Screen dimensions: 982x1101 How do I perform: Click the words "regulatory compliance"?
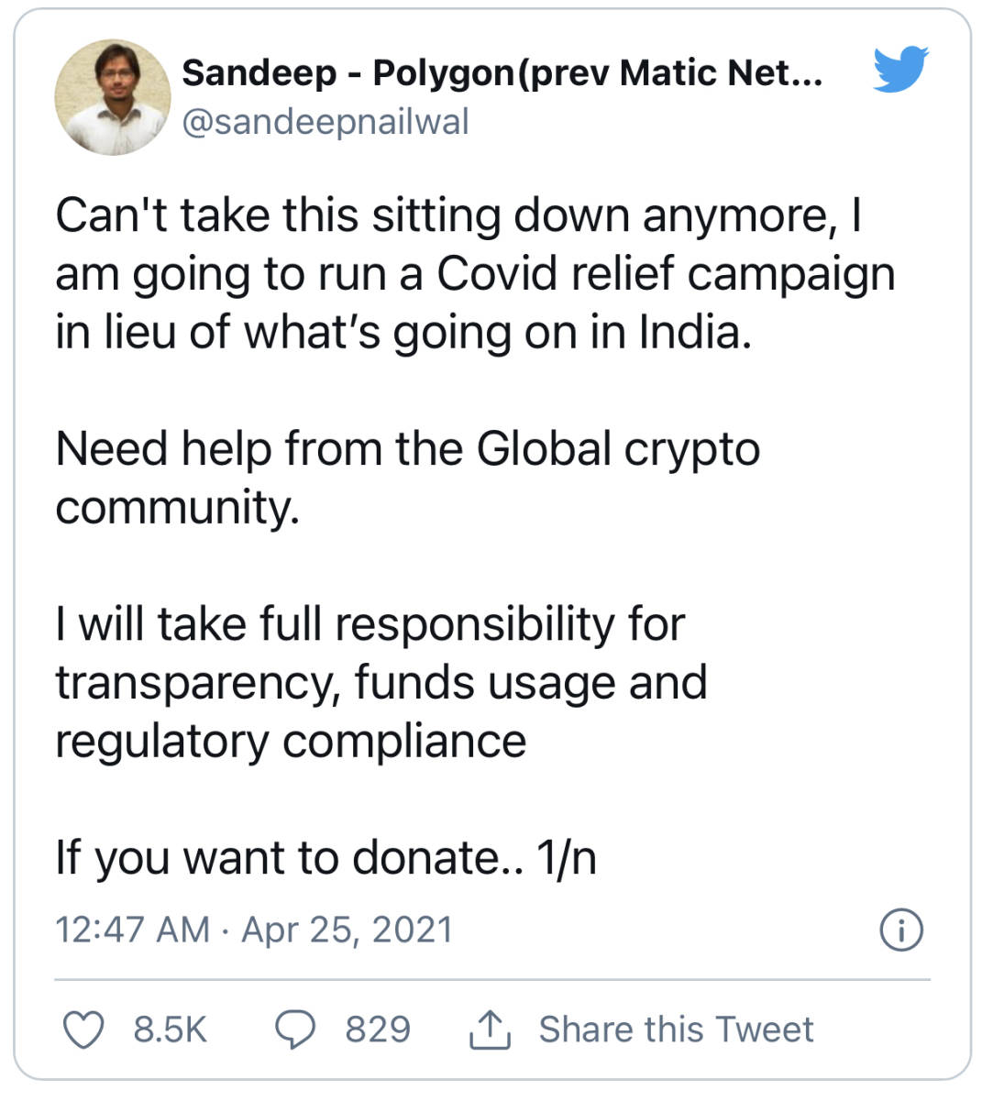[291, 741]
